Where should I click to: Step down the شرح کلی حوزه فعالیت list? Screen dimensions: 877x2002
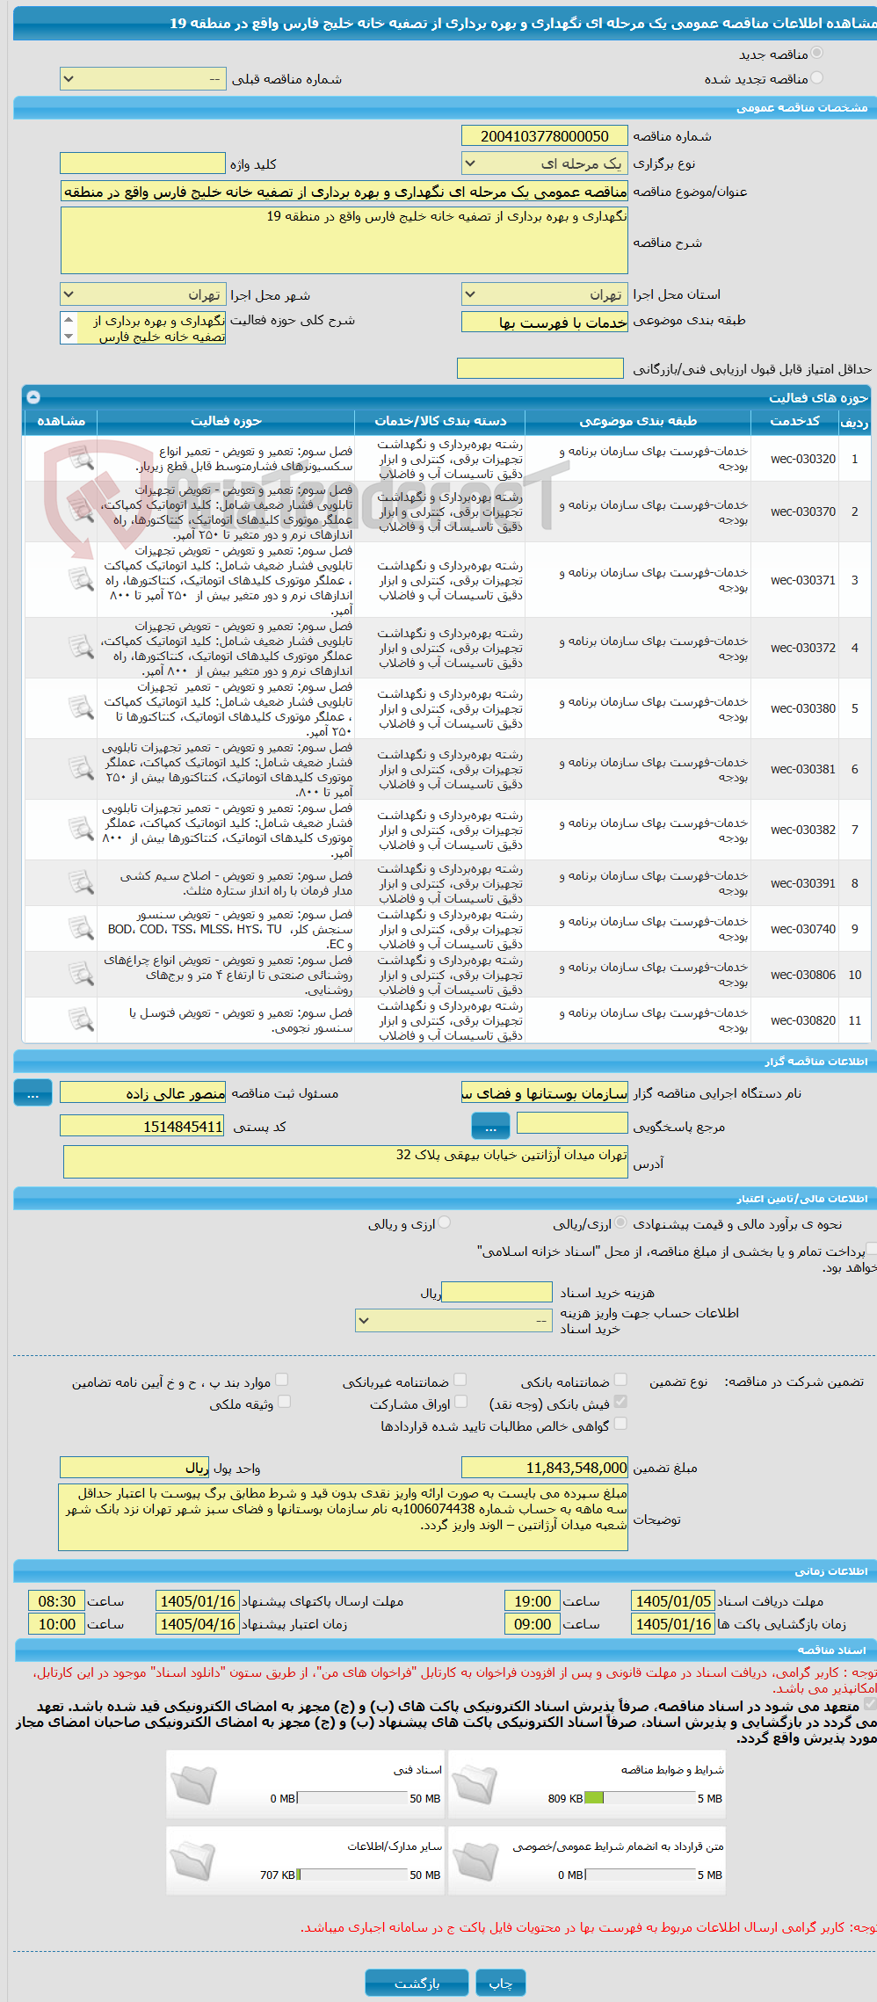click(x=69, y=337)
